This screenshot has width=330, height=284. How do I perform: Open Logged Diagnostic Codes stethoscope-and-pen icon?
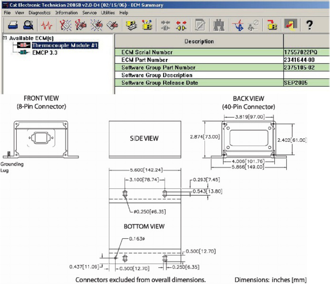pos(81,25)
